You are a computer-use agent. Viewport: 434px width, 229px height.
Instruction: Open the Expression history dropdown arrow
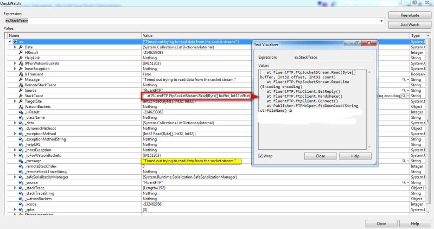click(x=381, y=21)
